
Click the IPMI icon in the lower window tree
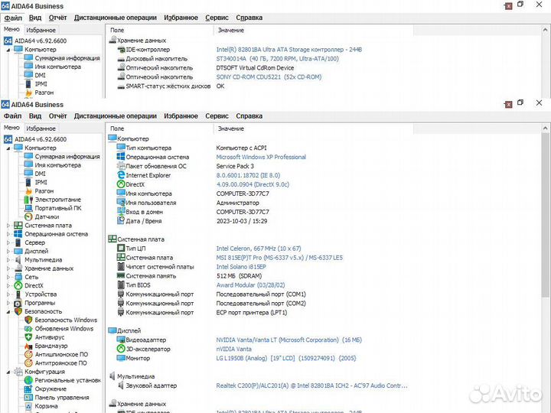coord(28,182)
